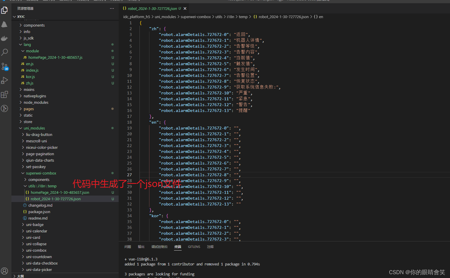Collapse the XYJC workspace section
Image resolution: width=450 pixels, height=278 pixels.
click(x=14, y=17)
